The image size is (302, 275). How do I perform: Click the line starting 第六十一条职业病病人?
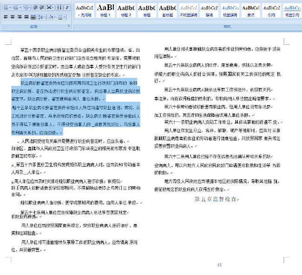coord(223,122)
